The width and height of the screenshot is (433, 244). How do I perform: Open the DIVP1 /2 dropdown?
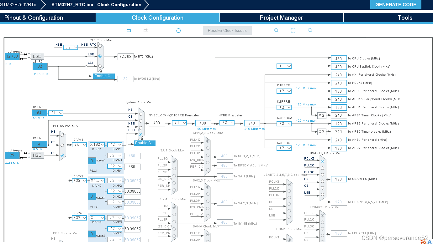[x=115, y=145]
